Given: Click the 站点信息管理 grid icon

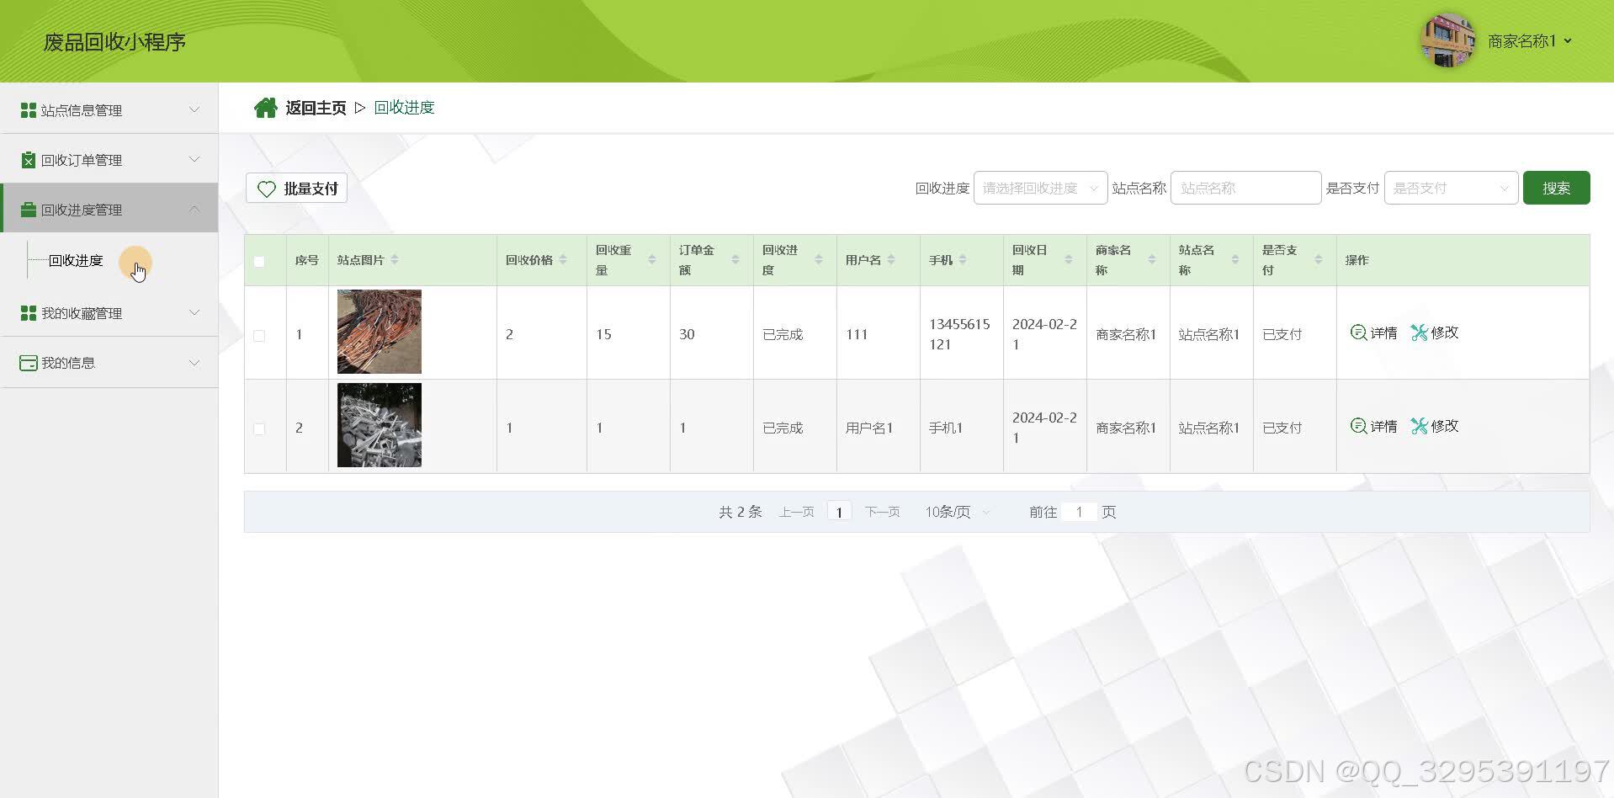Looking at the screenshot, I should 29,110.
